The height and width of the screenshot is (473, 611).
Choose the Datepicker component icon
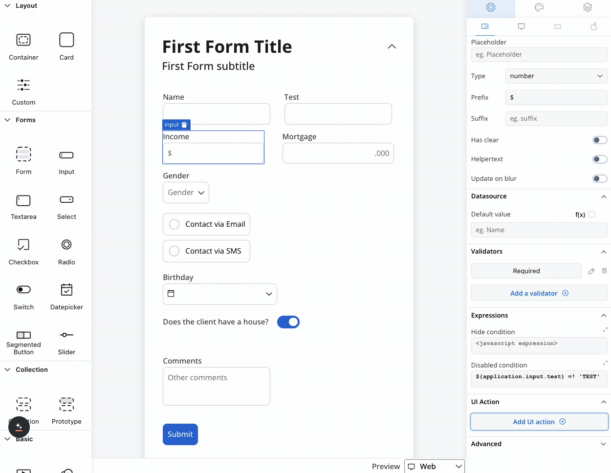tap(66, 290)
